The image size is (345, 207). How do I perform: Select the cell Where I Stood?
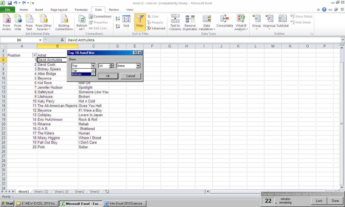pyautogui.click(x=93, y=138)
